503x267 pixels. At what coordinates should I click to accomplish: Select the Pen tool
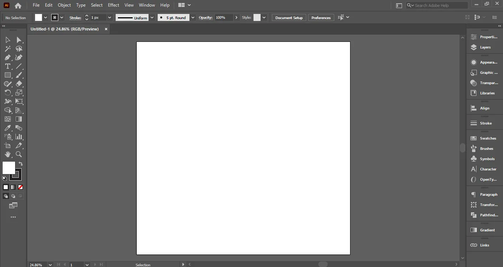coord(7,57)
